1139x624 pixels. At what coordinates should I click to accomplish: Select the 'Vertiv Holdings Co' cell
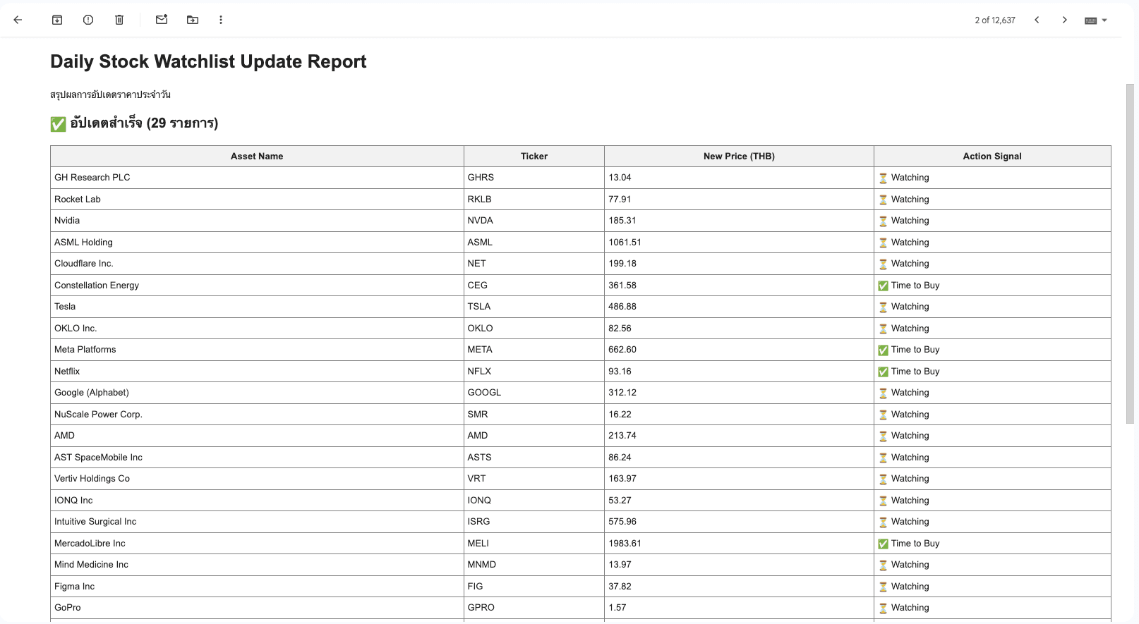(257, 479)
